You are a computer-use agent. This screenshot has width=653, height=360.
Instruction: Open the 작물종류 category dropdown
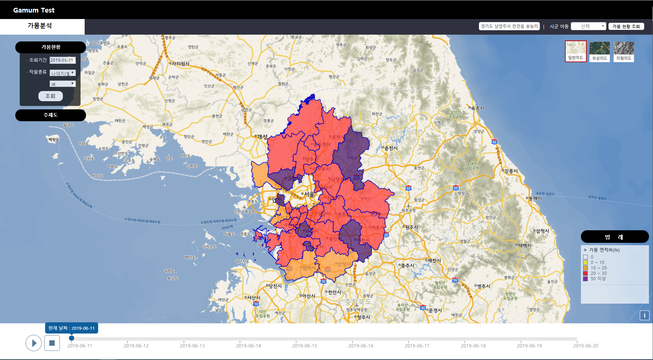[x=63, y=73]
